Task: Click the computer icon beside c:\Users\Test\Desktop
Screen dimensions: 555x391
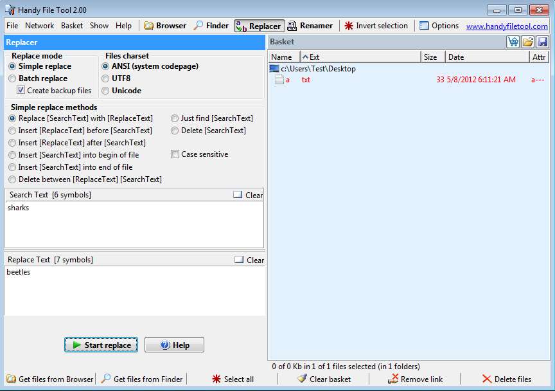Action: (x=274, y=68)
